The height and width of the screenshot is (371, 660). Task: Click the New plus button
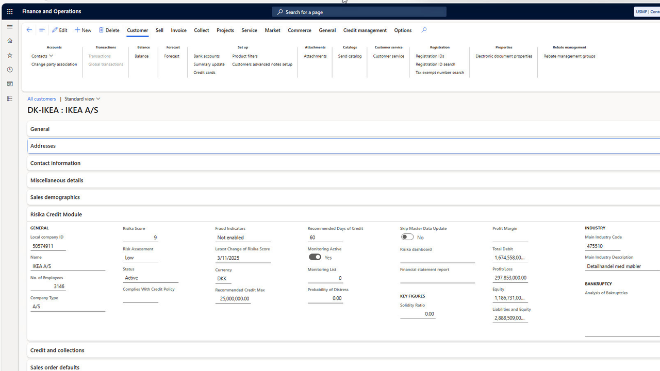[83, 30]
